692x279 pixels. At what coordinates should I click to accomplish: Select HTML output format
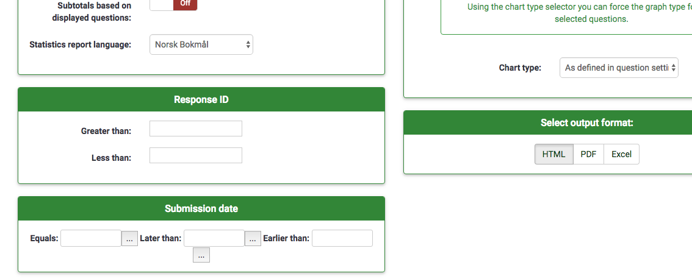click(554, 154)
